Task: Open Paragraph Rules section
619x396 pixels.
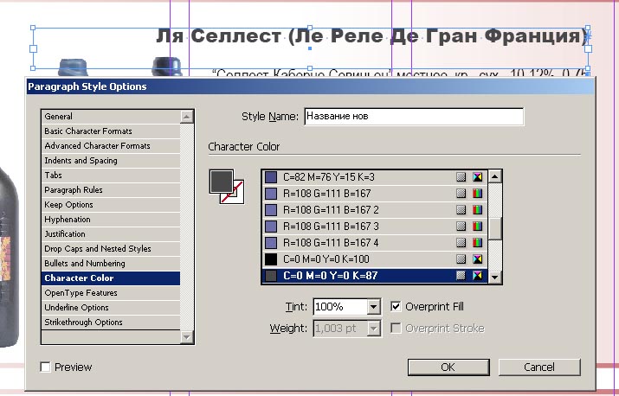Action: click(111, 189)
